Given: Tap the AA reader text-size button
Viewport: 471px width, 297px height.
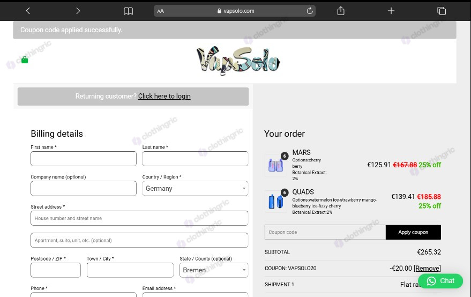Looking at the screenshot, I should pos(161,11).
